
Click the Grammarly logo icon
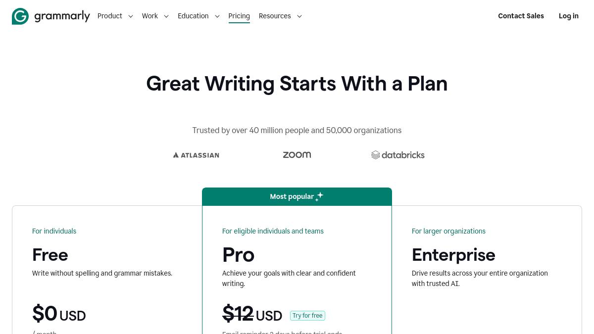[x=20, y=16]
